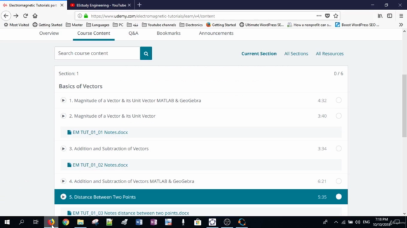407x228 pixels.
Task: Open the Firefox hamburger menu
Action: pos(401,16)
